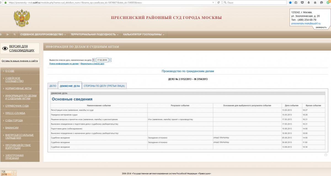The height and width of the screenshot is (176, 331).
Task: Reload page with the refresh button
Action: 218,2
